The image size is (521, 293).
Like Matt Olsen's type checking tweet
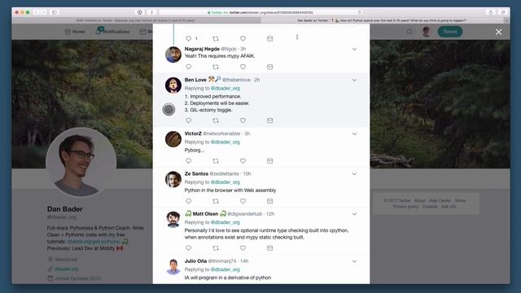(x=243, y=247)
